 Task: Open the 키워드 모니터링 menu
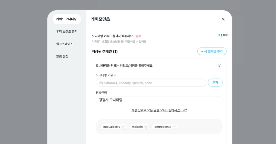66,19
